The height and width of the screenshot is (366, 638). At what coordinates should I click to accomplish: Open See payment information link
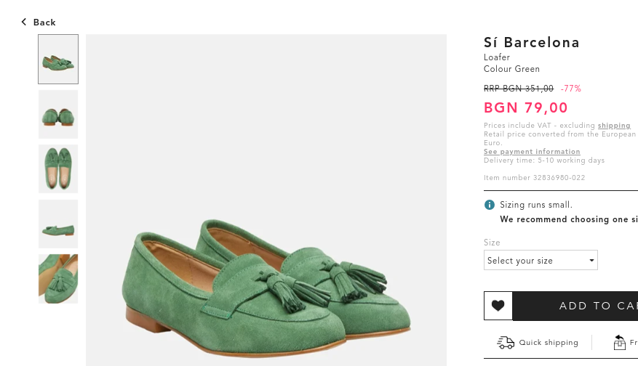532,152
